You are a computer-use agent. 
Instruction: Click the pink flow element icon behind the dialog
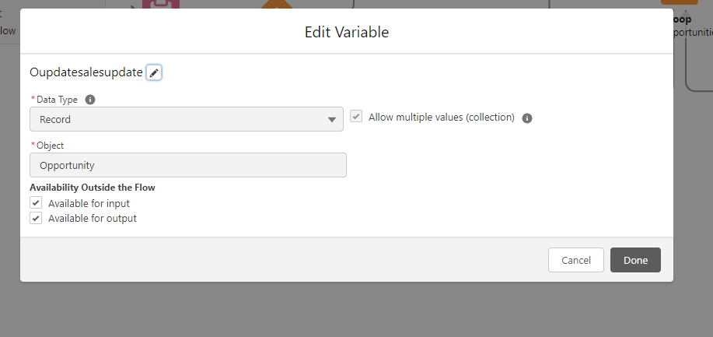click(161, 4)
